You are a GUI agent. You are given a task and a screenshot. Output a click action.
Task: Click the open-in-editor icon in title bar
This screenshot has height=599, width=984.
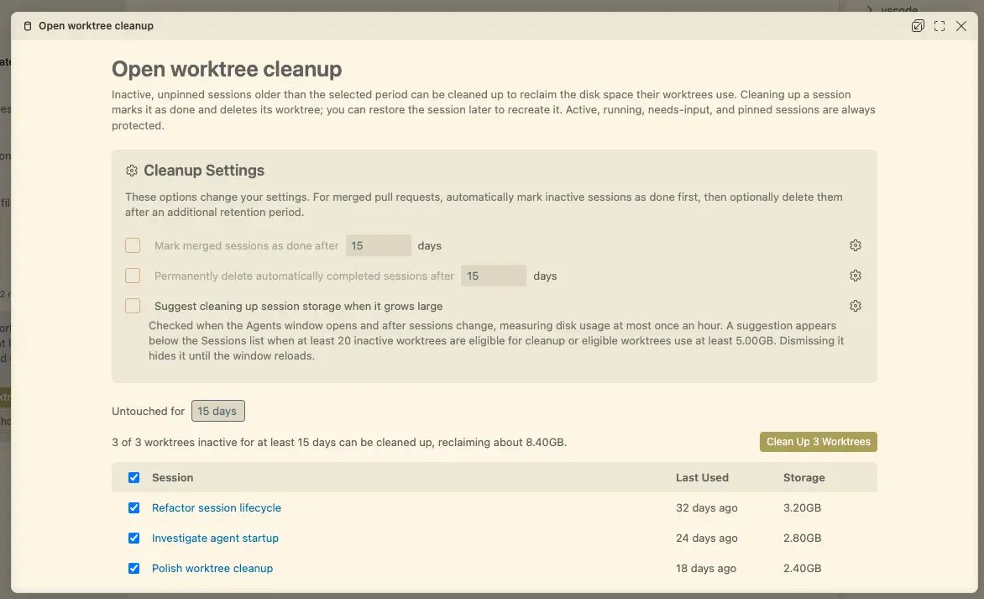[x=918, y=26]
